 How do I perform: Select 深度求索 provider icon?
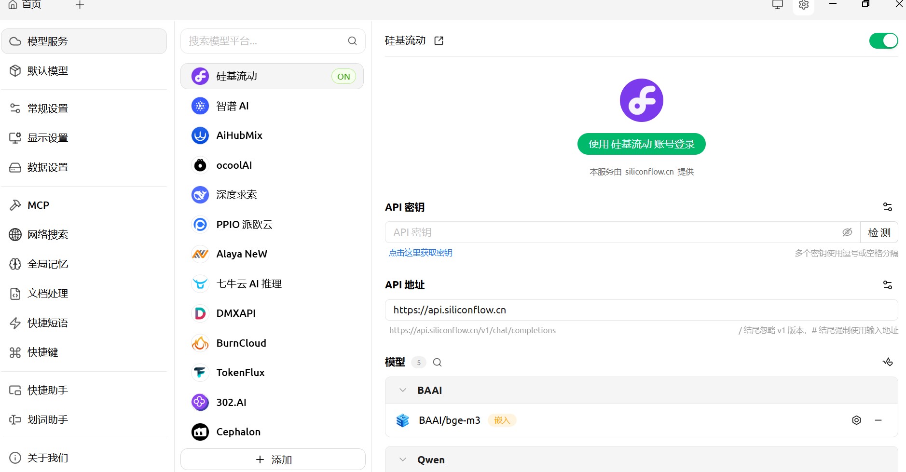click(200, 195)
